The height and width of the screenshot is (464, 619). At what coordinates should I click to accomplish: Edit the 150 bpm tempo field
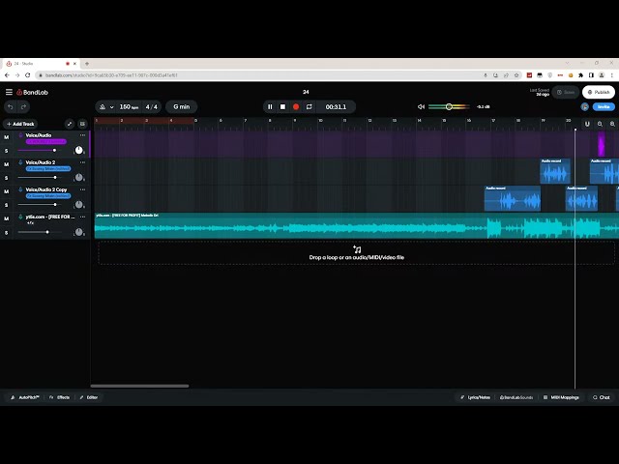tap(129, 107)
